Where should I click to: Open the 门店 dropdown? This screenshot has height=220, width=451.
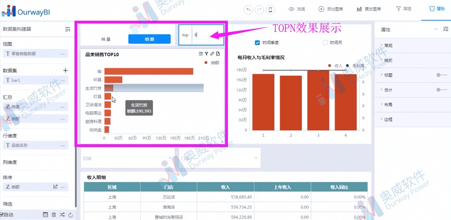(x=220, y=158)
